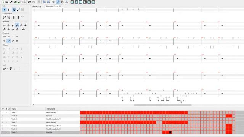The height and width of the screenshot is (137, 244).
Task: Toggle Voice 2 in Edit panel
Action: (x=8, y=10)
